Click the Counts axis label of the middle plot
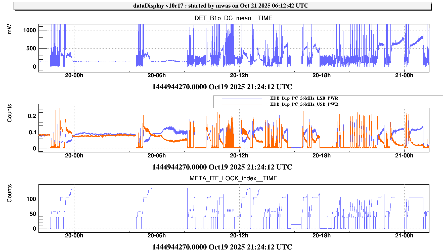The image size is (444, 252). click(10, 113)
